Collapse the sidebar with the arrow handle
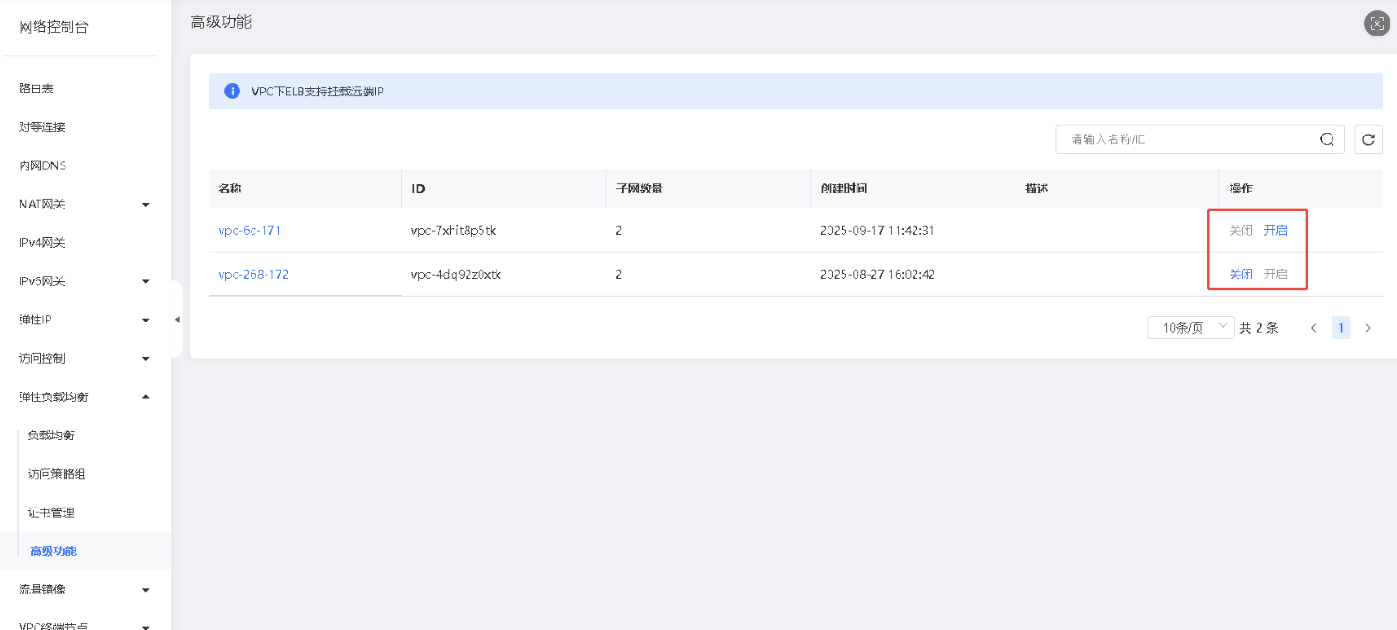The width and height of the screenshot is (1397, 630). pyautogui.click(x=177, y=320)
